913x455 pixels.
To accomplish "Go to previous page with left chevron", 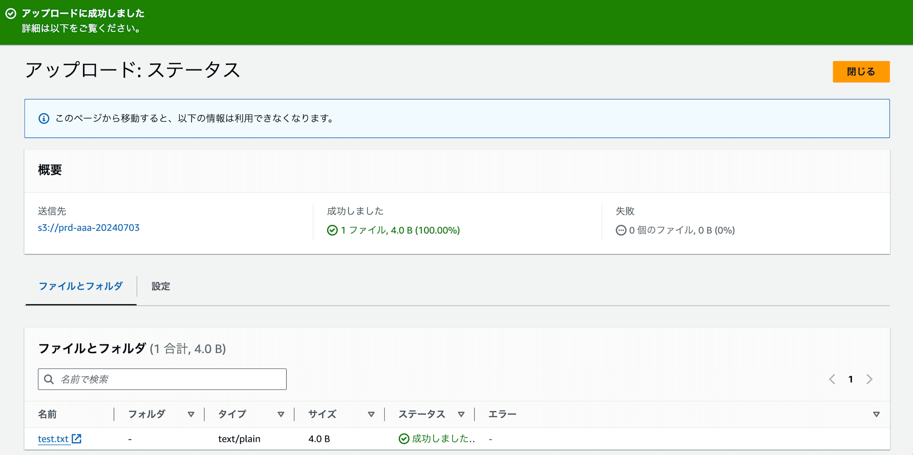I will [832, 379].
